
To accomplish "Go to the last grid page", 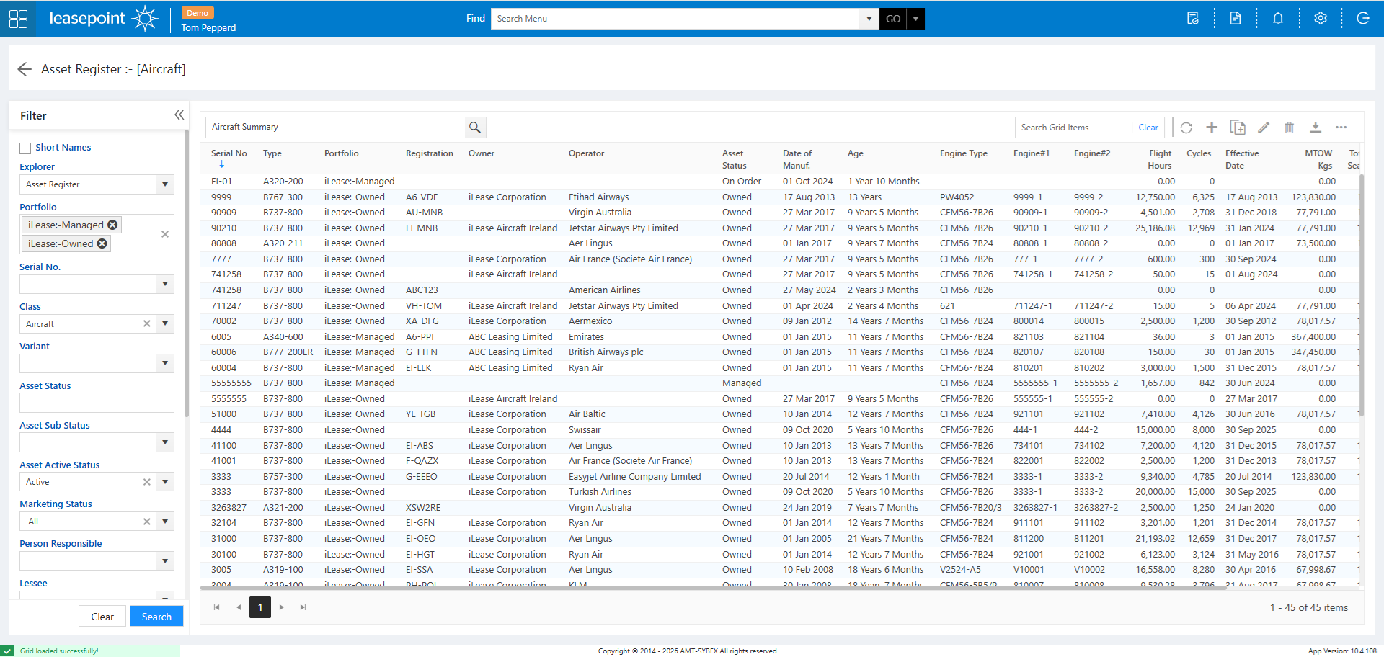I will [x=303, y=607].
